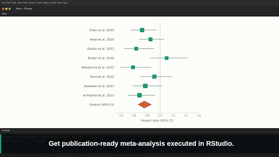Open the Build menu
Screen dimensions: 279x157
click(39, 3)
